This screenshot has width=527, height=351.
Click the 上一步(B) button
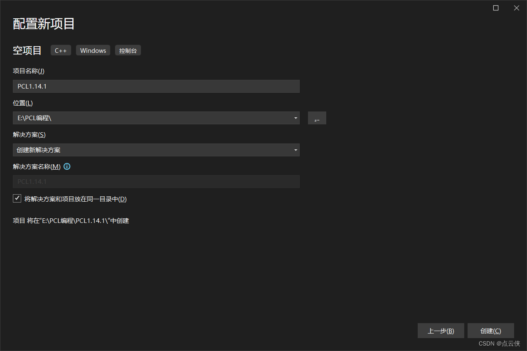(x=441, y=331)
